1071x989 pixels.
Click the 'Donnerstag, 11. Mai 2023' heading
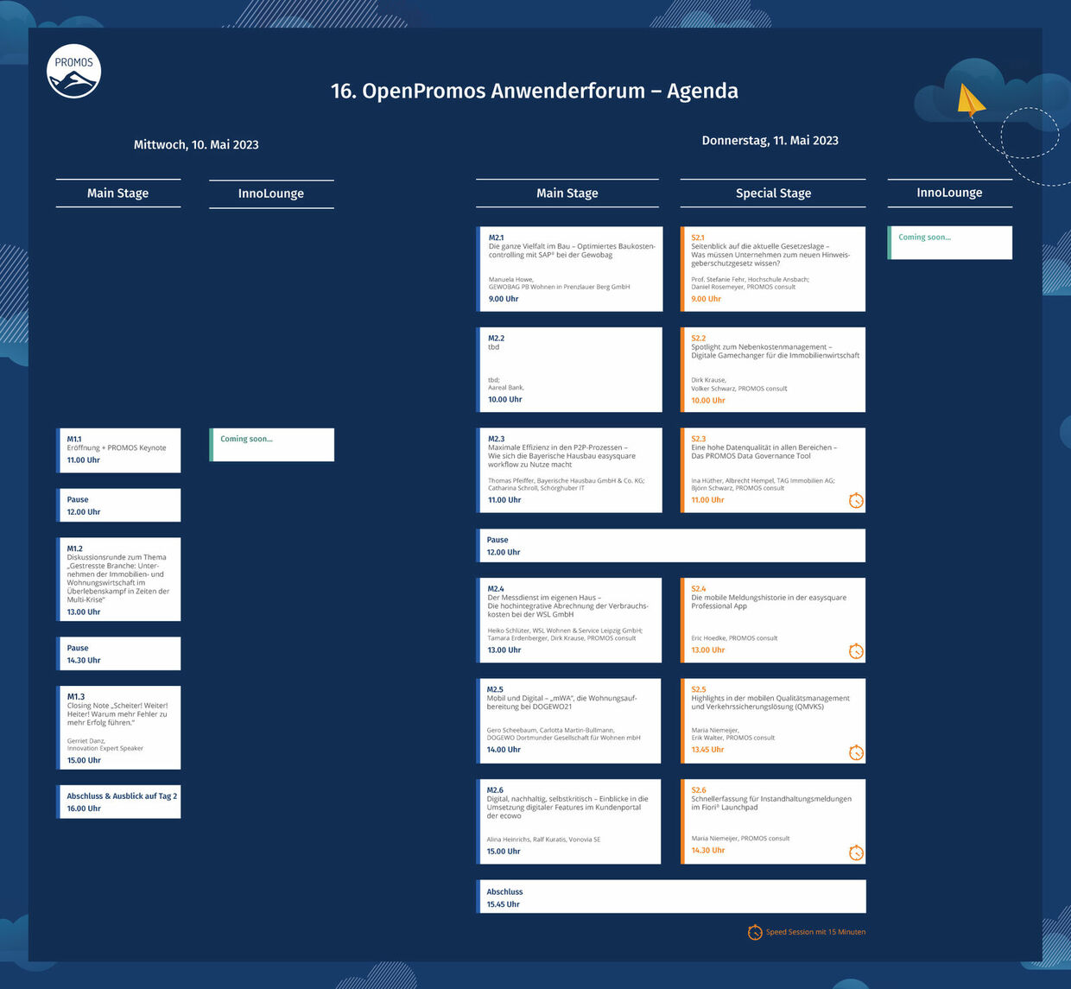[770, 141]
